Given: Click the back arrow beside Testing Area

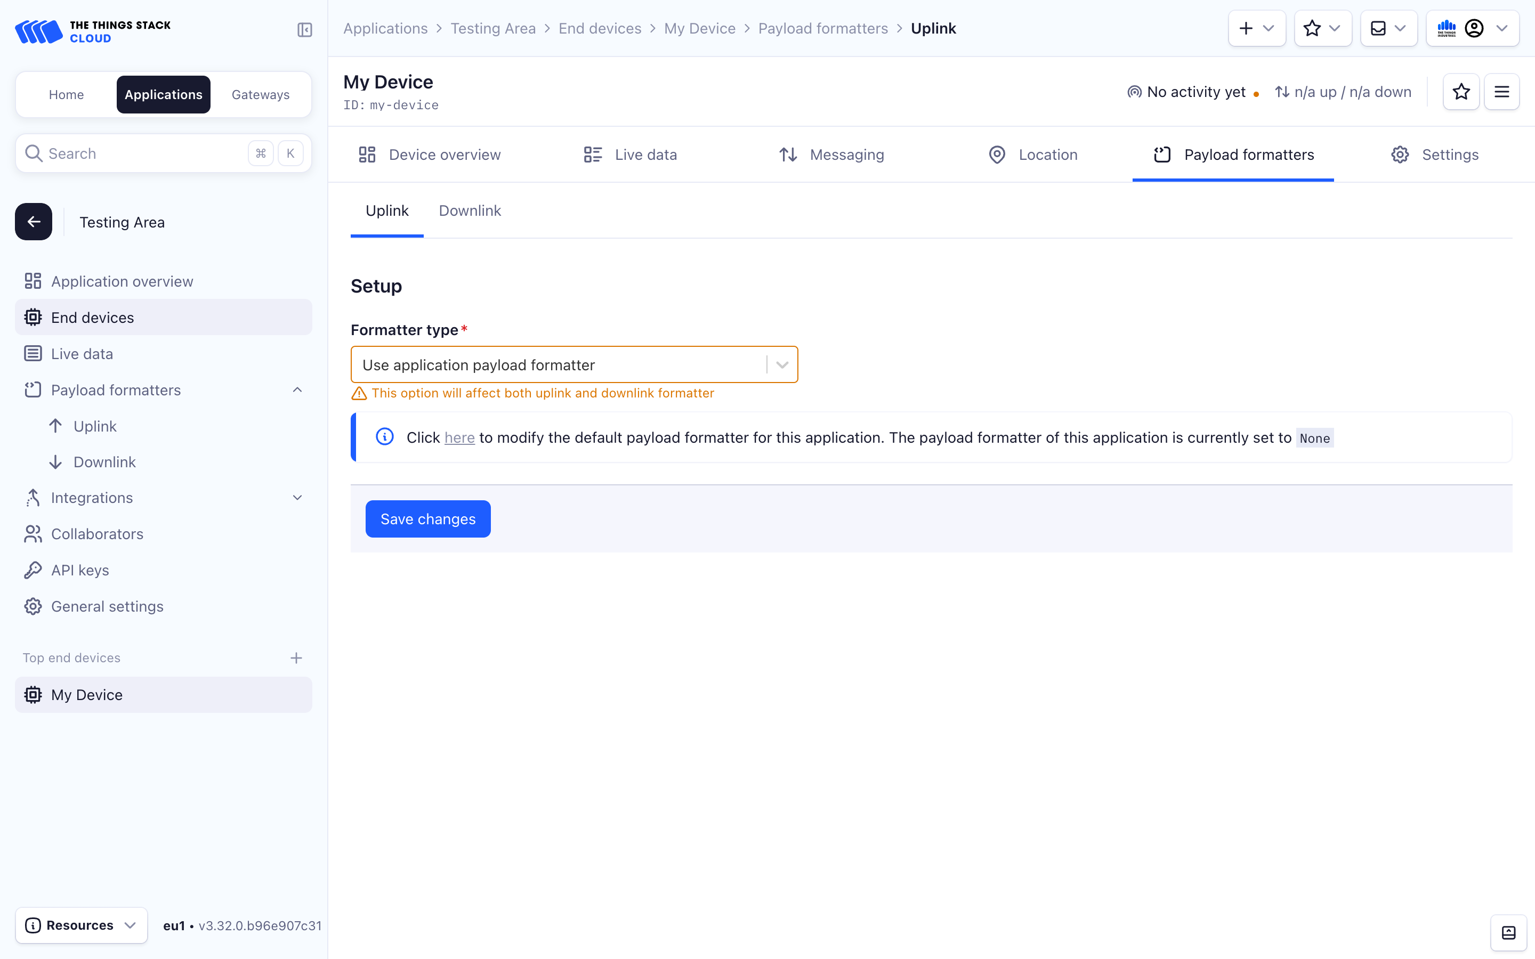Looking at the screenshot, I should click(x=34, y=222).
